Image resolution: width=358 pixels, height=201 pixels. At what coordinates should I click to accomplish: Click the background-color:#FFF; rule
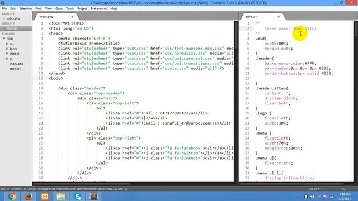tap(290, 63)
